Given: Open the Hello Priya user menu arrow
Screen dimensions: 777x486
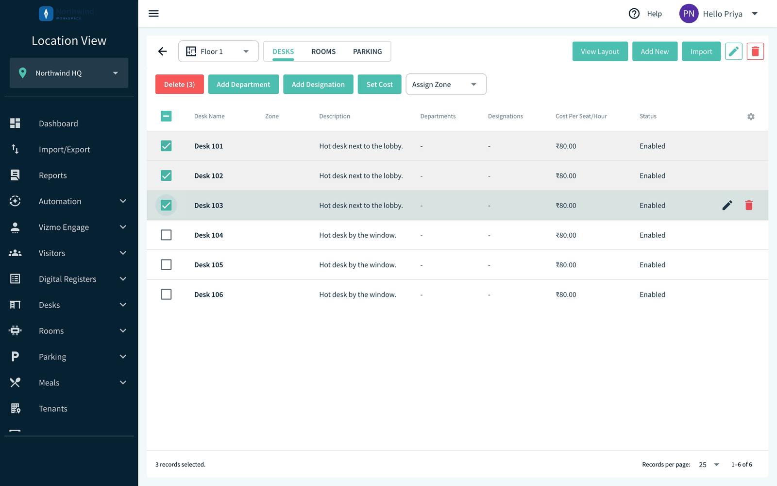Looking at the screenshot, I should click(755, 14).
